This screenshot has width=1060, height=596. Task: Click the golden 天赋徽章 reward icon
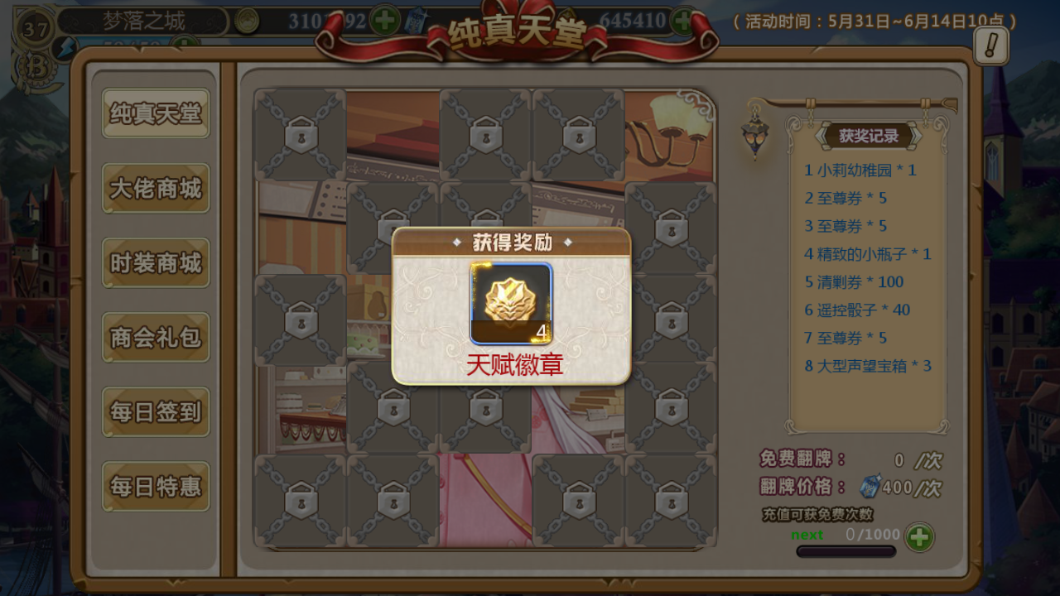511,304
